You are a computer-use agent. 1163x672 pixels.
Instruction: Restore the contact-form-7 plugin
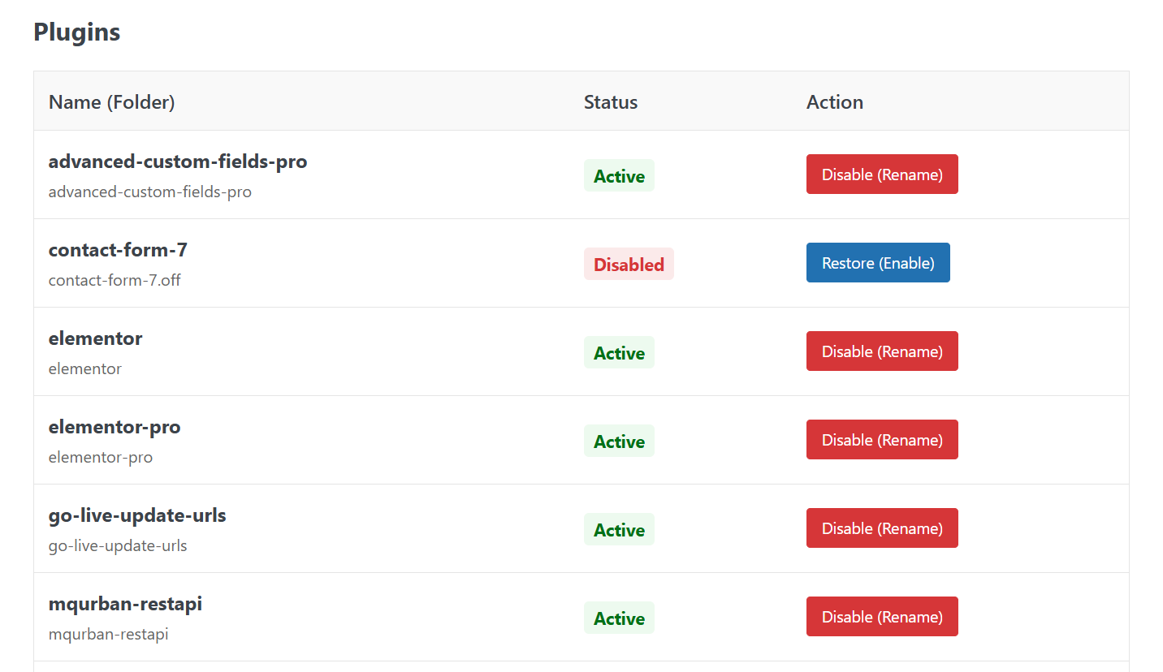pyautogui.click(x=878, y=262)
